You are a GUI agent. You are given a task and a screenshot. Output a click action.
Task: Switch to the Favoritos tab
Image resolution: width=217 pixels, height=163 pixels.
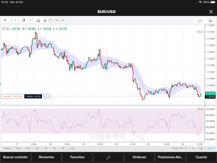[77, 157]
